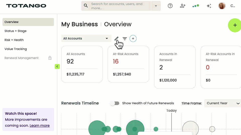
Task: Open the filter lines icon
Action: pyautogui.click(x=125, y=38)
